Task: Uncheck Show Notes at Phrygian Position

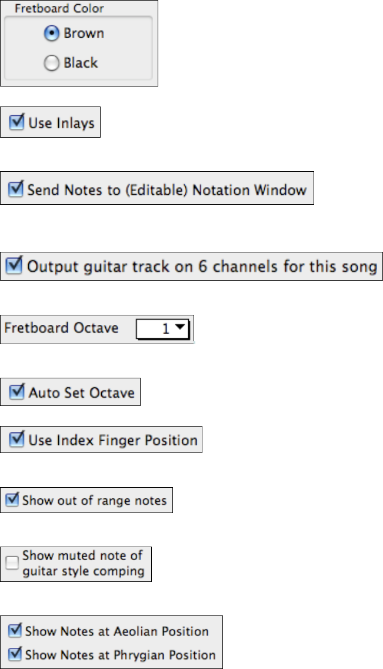Action: coord(15,654)
